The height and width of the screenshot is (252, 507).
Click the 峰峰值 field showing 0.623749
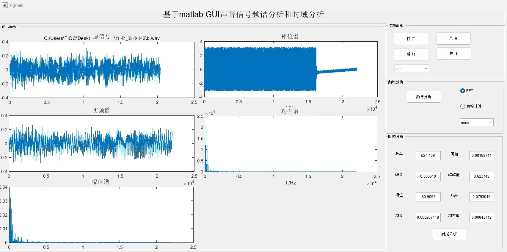tap(482, 176)
